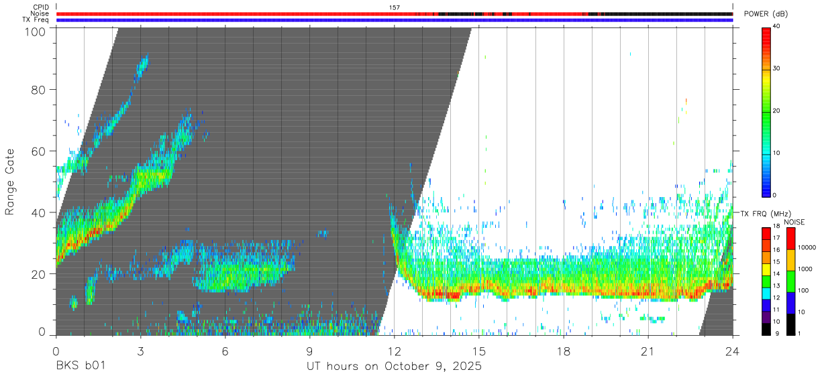Click the Noise label above the plot
This screenshot has height=380, width=824.
(x=40, y=13)
